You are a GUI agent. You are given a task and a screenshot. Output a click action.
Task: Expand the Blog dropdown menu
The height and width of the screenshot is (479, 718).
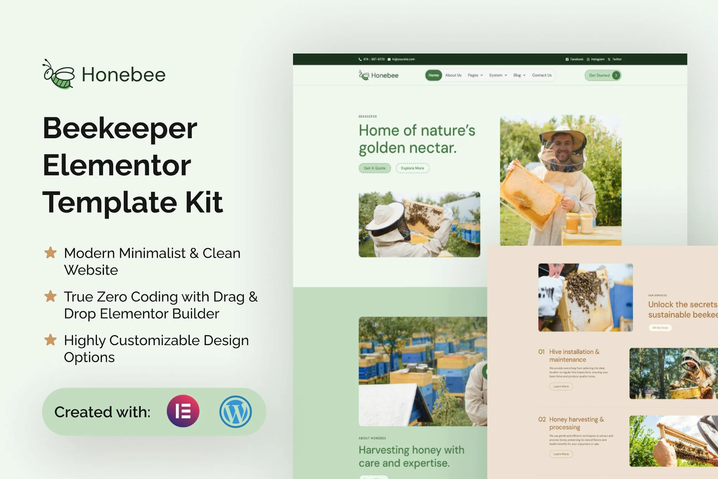pos(519,75)
